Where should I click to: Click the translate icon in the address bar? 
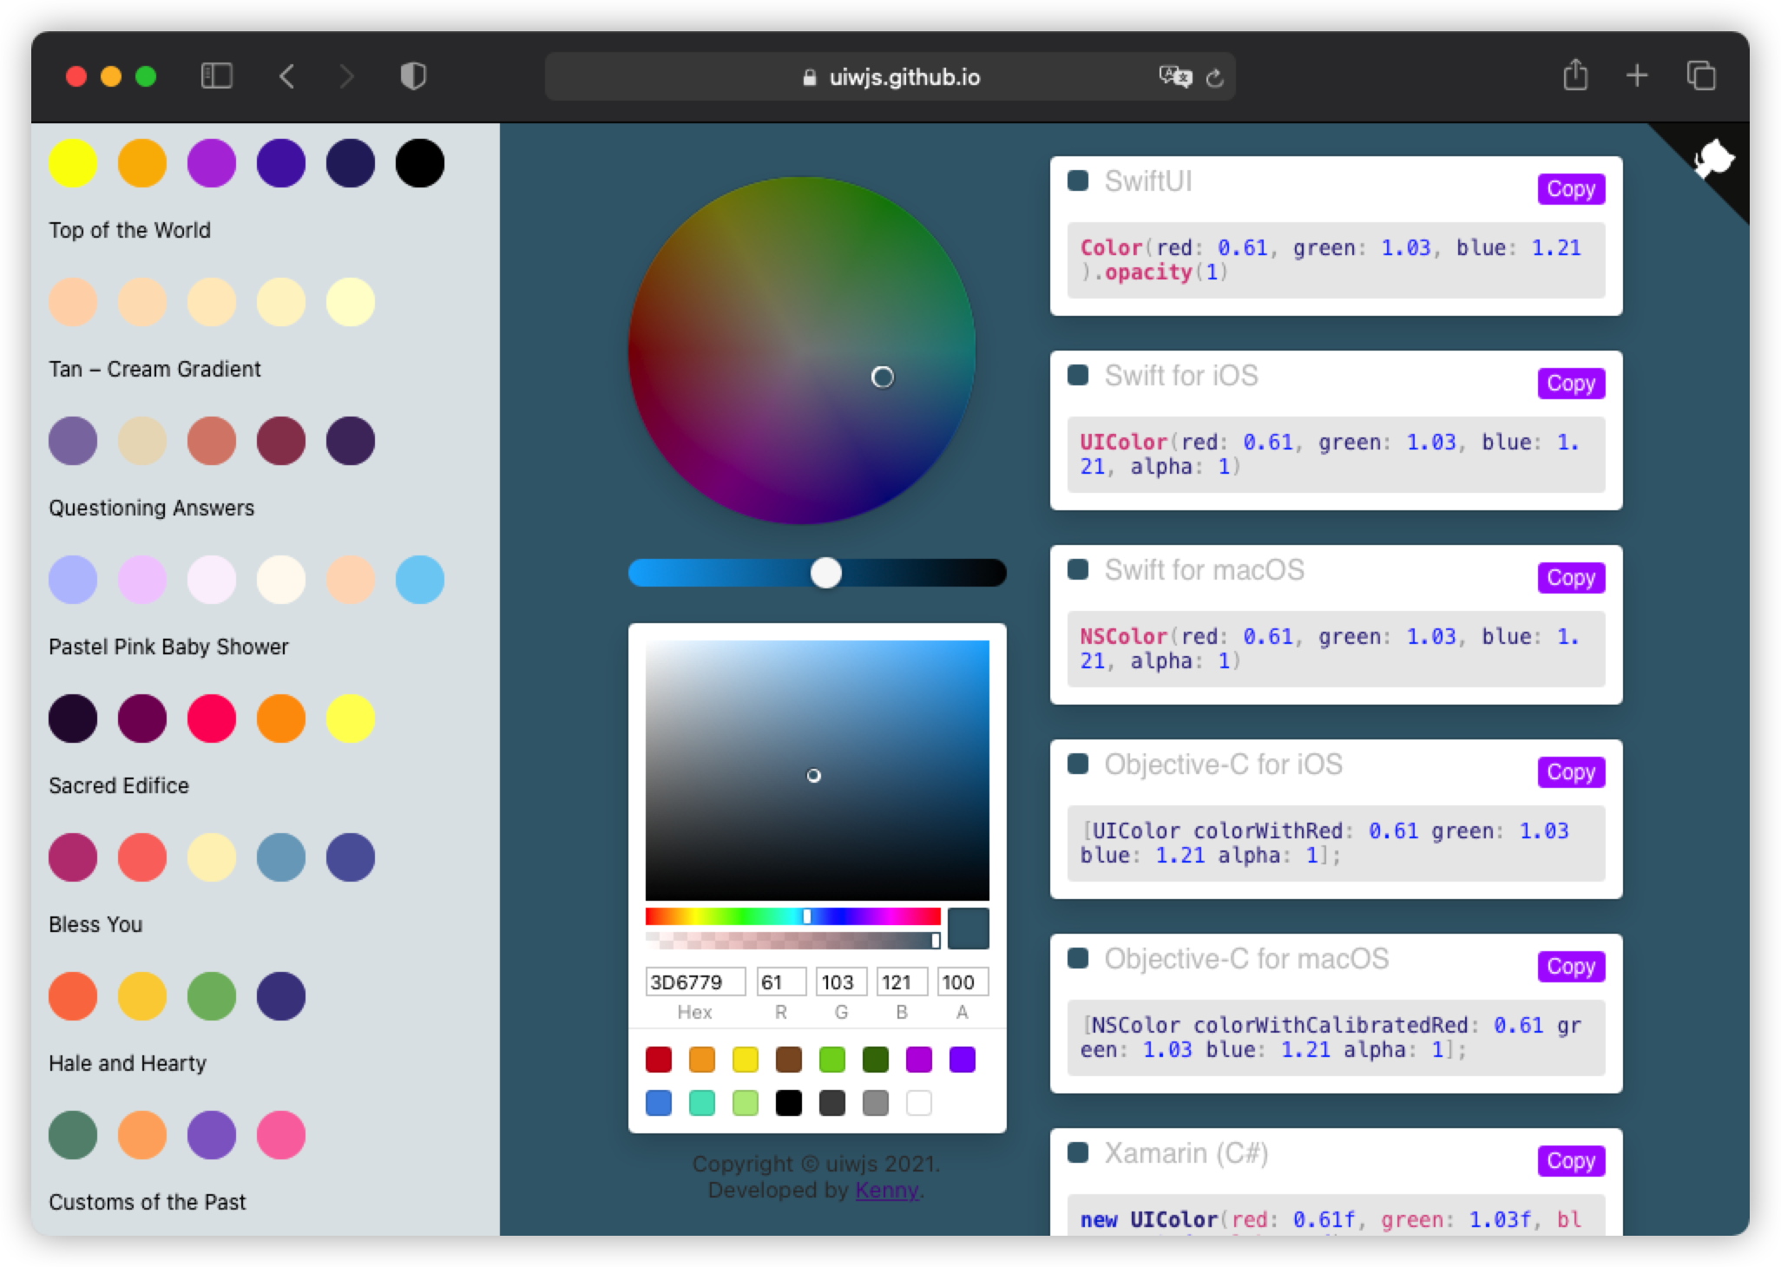[x=1173, y=77]
